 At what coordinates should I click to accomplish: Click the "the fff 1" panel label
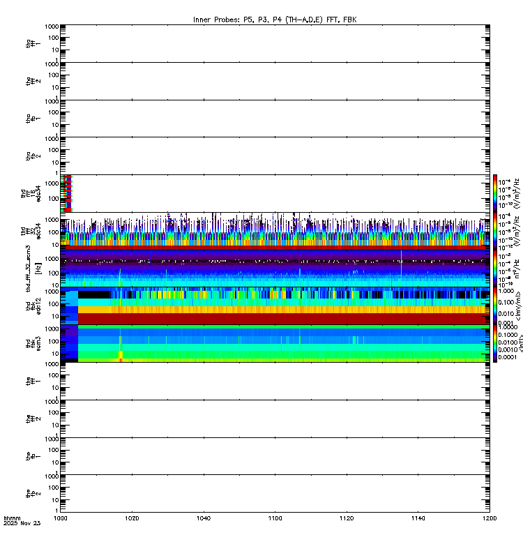33,381
